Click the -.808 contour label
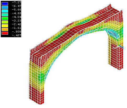Screen dimensions: 127x108 point(16,32)
